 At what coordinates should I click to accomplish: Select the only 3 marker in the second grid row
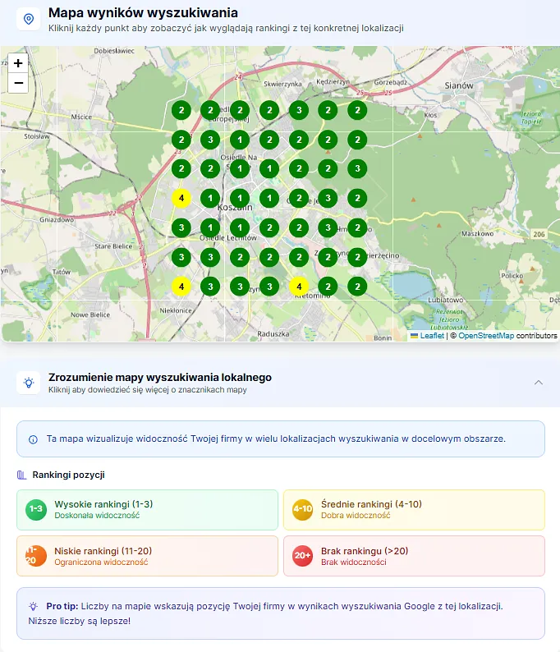click(x=210, y=140)
